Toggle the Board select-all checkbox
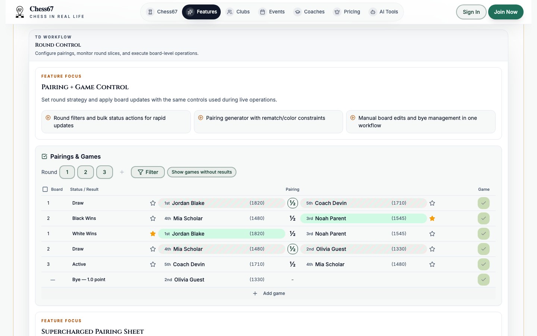 point(45,189)
